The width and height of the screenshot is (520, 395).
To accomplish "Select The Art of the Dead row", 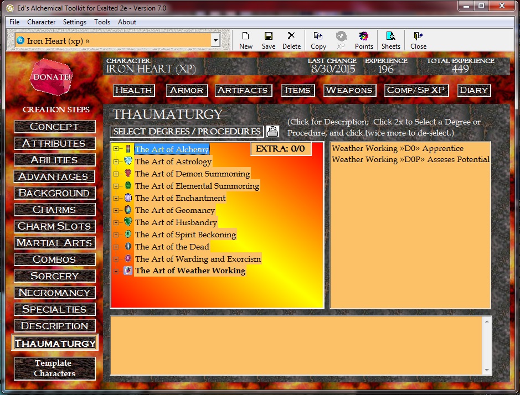I will pyautogui.click(x=172, y=247).
